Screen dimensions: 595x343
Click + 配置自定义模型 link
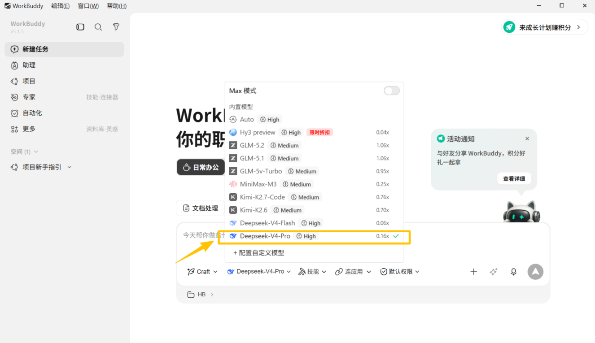[259, 253]
